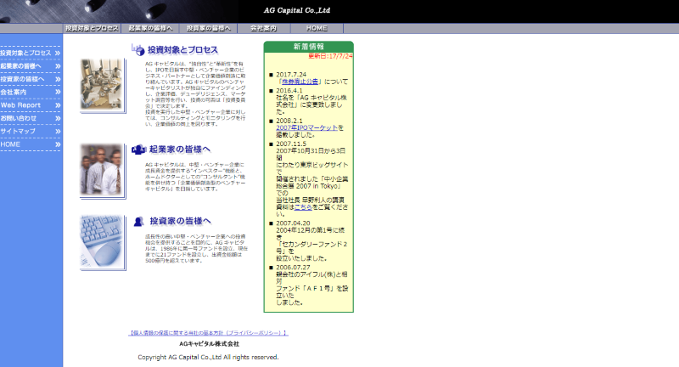Open the 投資対象とプロセス main heading

click(182, 50)
